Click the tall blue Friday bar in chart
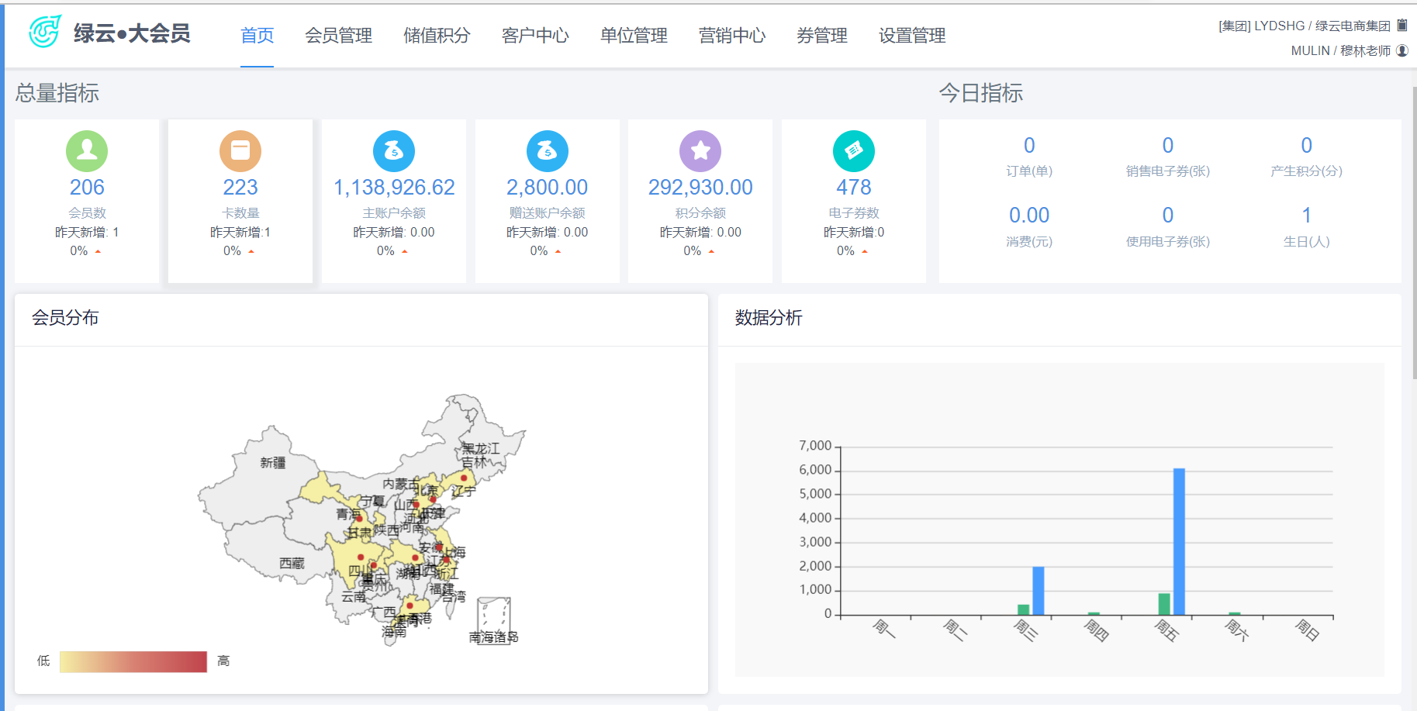 click(1179, 541)
